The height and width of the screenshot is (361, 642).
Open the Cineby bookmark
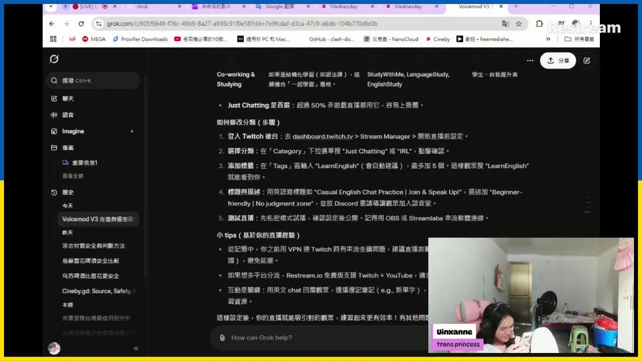pos(437,39)
